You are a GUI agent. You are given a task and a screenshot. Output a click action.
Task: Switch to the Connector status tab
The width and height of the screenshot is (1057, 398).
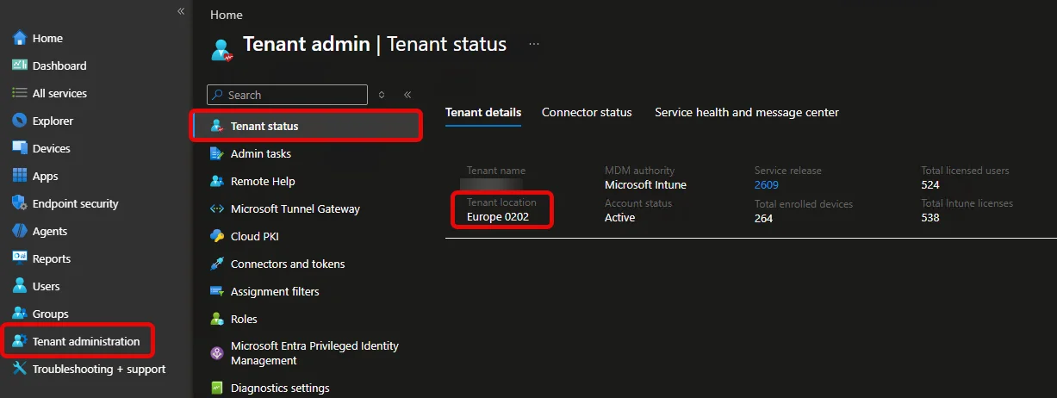(x=587, y=112)
